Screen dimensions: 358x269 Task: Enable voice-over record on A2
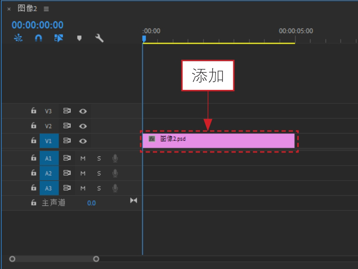[x=115, y=173]
